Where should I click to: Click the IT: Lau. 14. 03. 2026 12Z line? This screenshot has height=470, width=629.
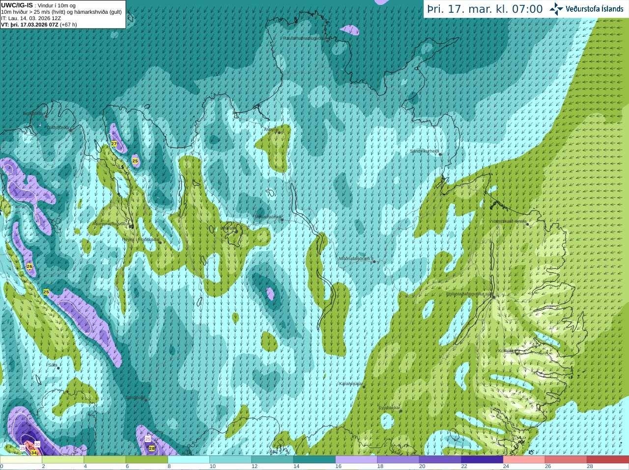pyautogui.click(x=31, y=18)
